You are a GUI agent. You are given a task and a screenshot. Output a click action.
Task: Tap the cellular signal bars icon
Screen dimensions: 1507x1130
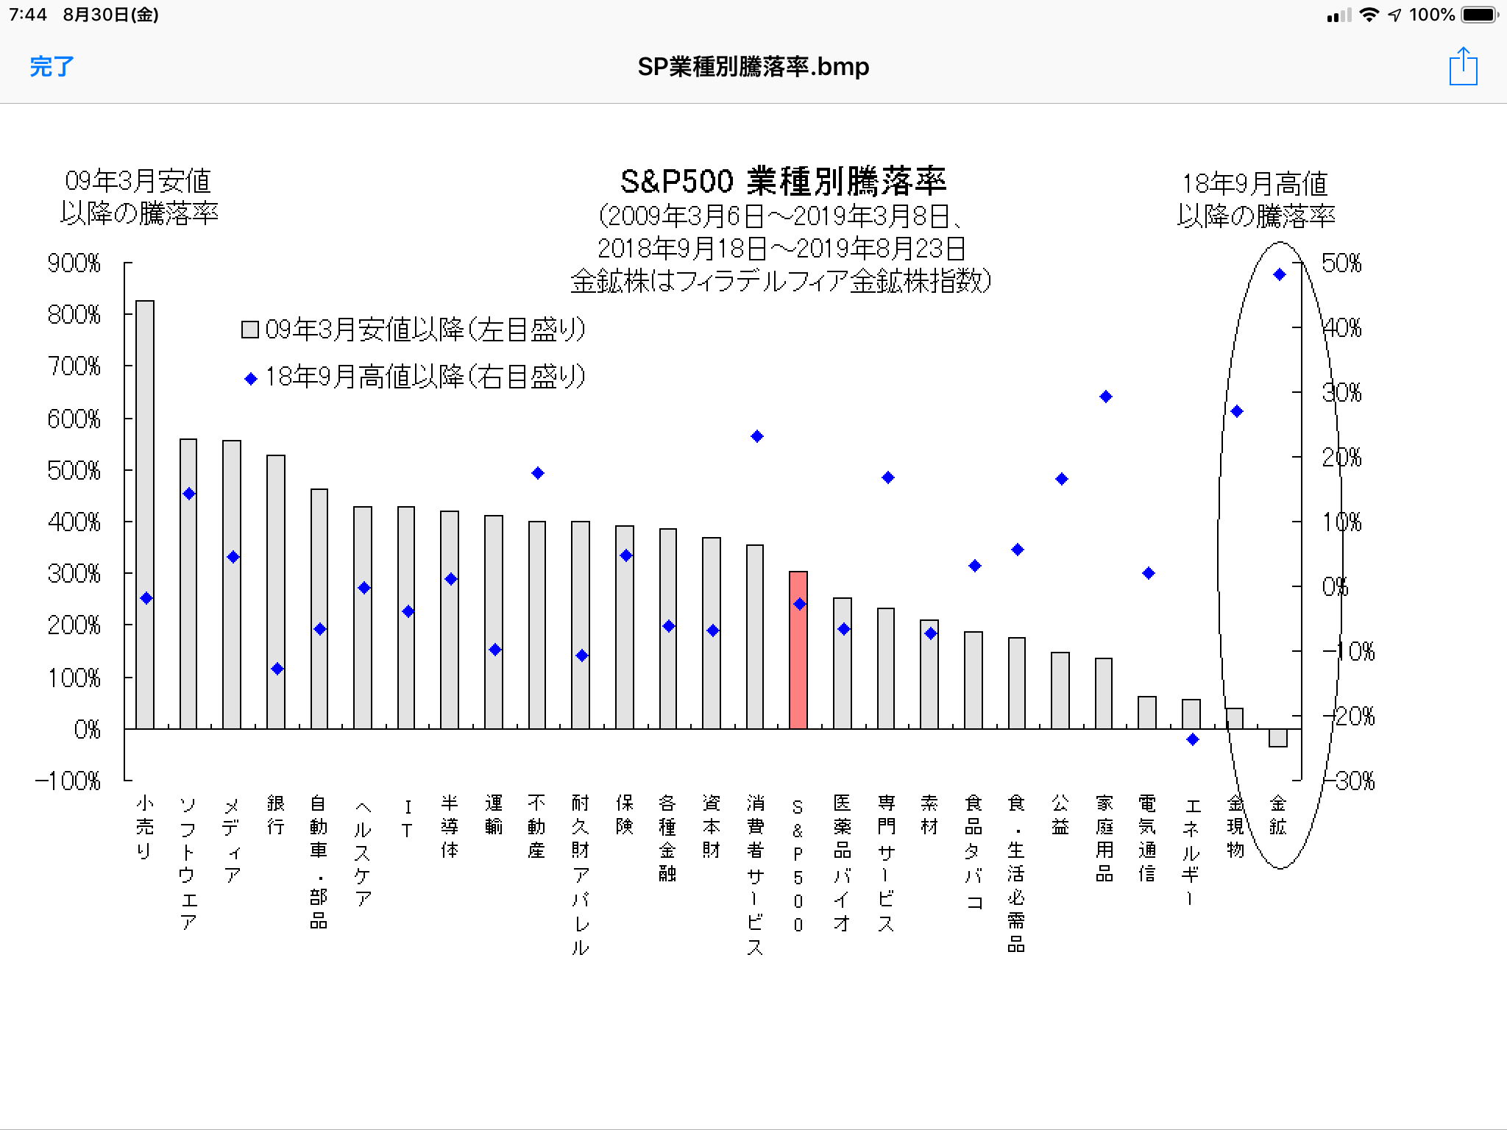(1339, 15)
